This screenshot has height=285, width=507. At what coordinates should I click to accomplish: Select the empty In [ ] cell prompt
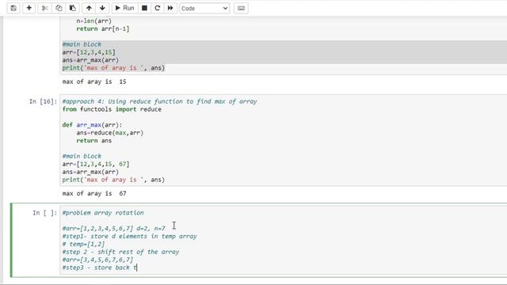tap(44, 213)
